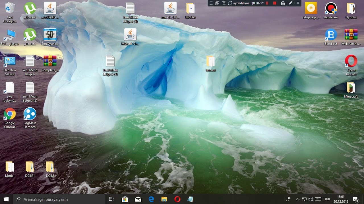Select the Modlar folder
Viewport: 364px width, 204px height.
[191, 8]
